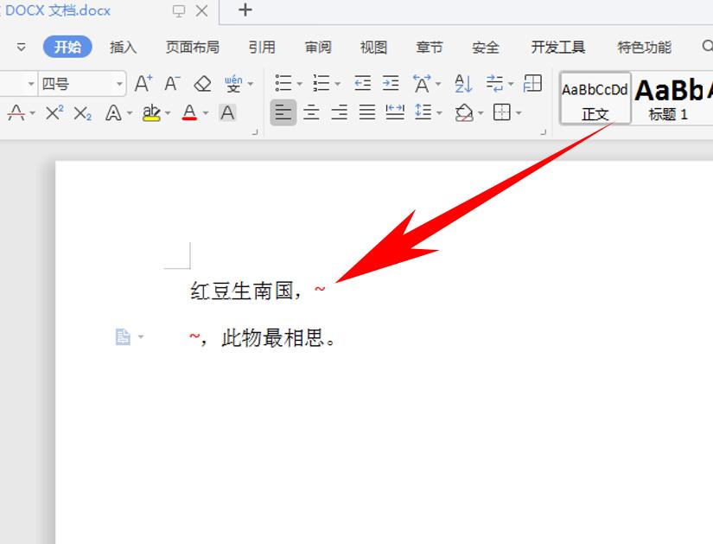Image resolution: width=713 pixels, height=544 pixels.
Task: Apply text effect outlined A
Action: pyautogui.click(x=113, y=112)
